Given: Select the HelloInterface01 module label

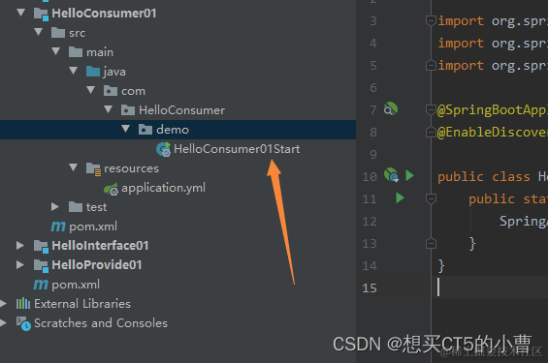Looking at the screenshot, I should (x=100, y=246).
